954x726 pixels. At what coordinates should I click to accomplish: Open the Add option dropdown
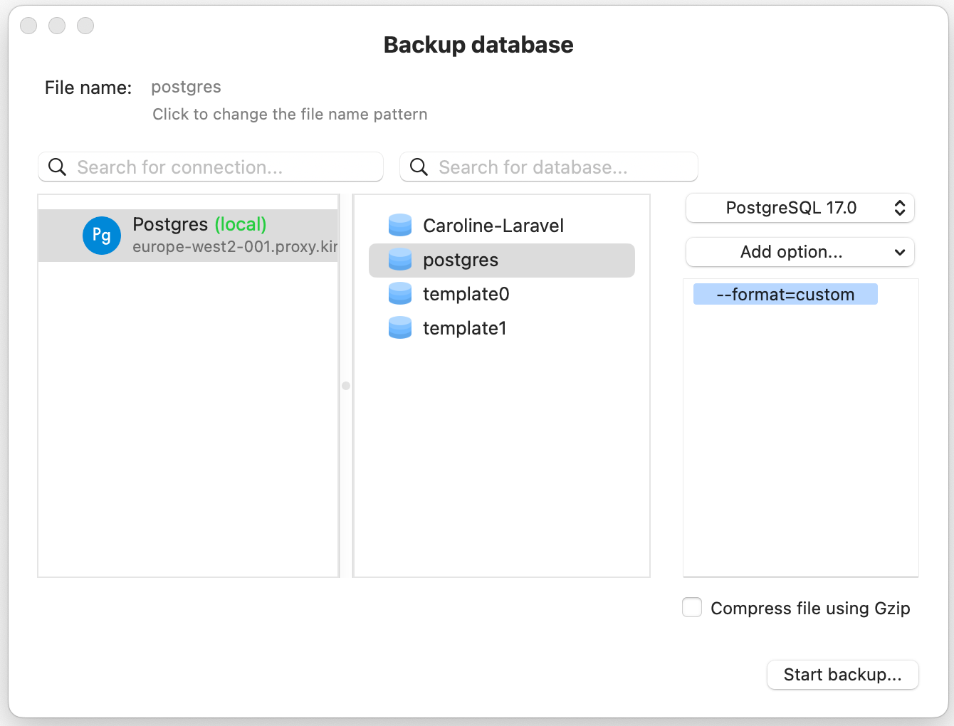tap(799, 252)
